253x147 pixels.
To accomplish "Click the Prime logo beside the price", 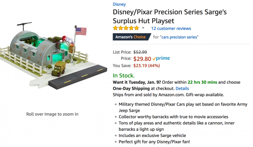I will point(163,58).
